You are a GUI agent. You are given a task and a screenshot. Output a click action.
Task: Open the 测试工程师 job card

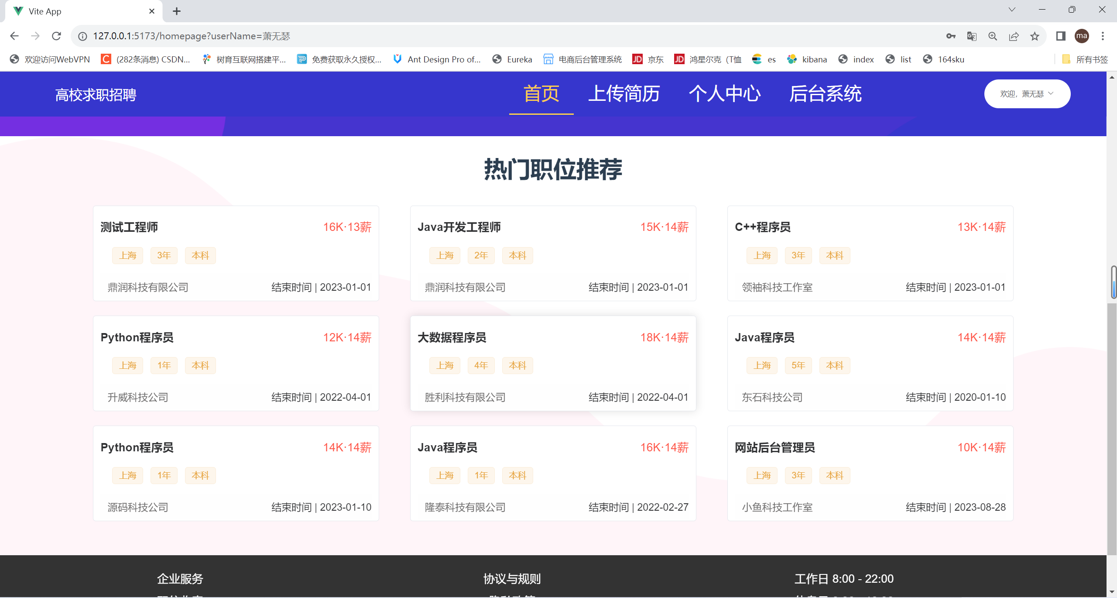(x=236, y=254)
